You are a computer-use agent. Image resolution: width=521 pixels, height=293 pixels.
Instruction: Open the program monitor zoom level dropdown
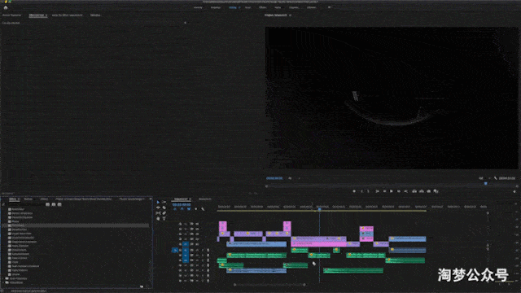[291, 178]
